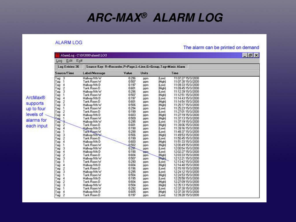Select the log entry timed 11:09:45 15/3/2000
Viewport: 296px width, 222px height.
point(127,88)
